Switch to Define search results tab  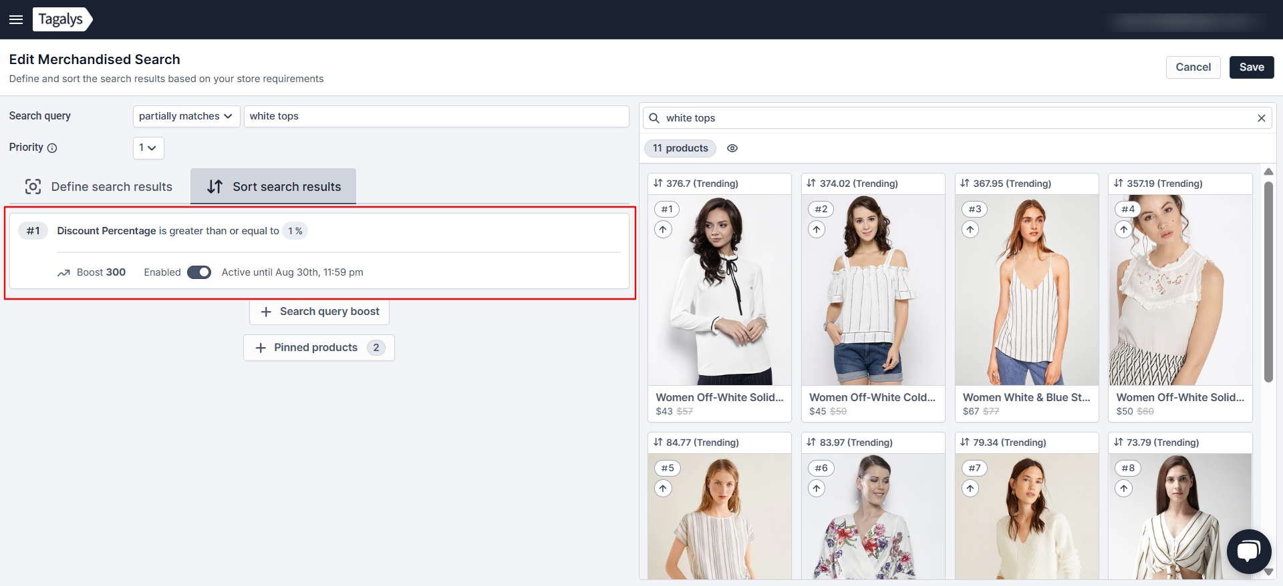[x=99, y=187]
